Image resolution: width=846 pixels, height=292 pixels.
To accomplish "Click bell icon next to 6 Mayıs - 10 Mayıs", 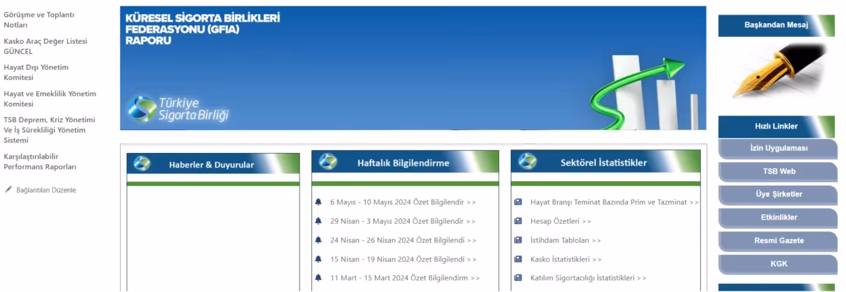I will [318, 202].
